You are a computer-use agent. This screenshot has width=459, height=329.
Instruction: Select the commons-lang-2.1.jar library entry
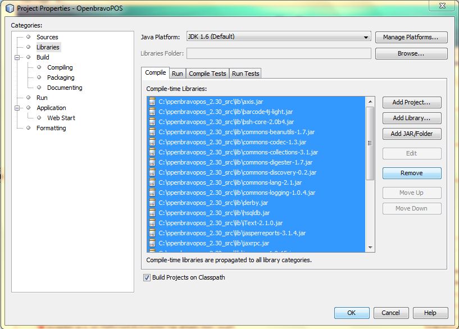256,182
